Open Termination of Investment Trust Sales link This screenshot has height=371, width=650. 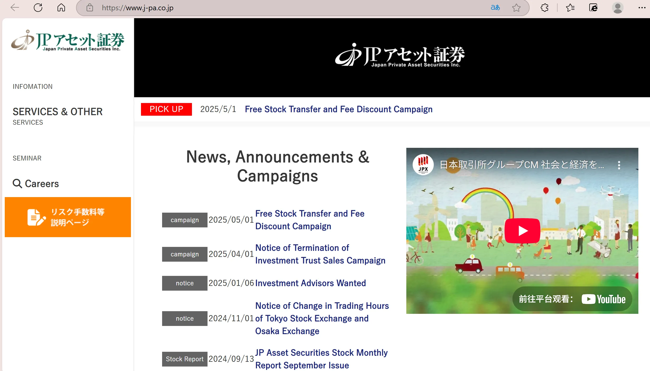(x=320, y=254)
